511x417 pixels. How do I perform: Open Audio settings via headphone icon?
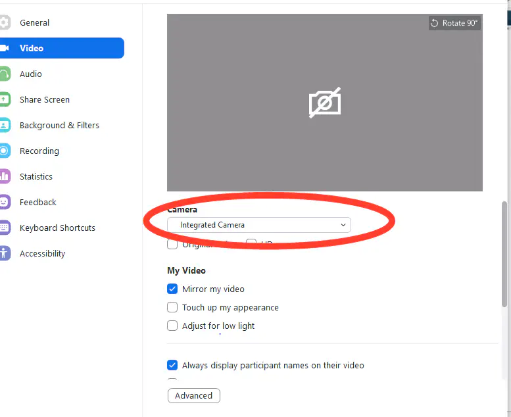(4, 74)
